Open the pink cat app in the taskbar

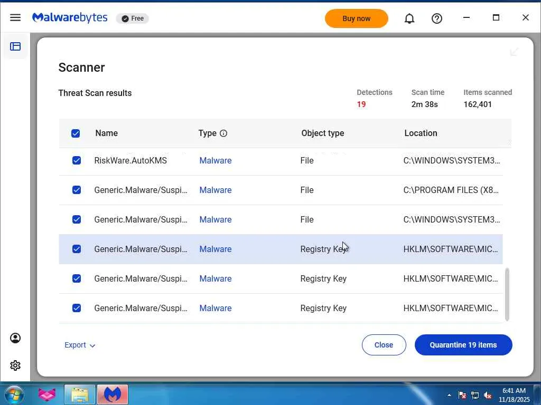pos(47,394)
